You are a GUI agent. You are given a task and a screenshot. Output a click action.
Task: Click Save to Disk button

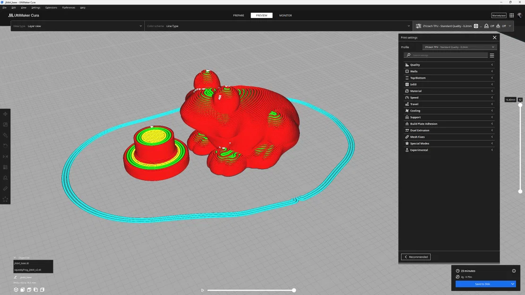(x=482, y=284)
